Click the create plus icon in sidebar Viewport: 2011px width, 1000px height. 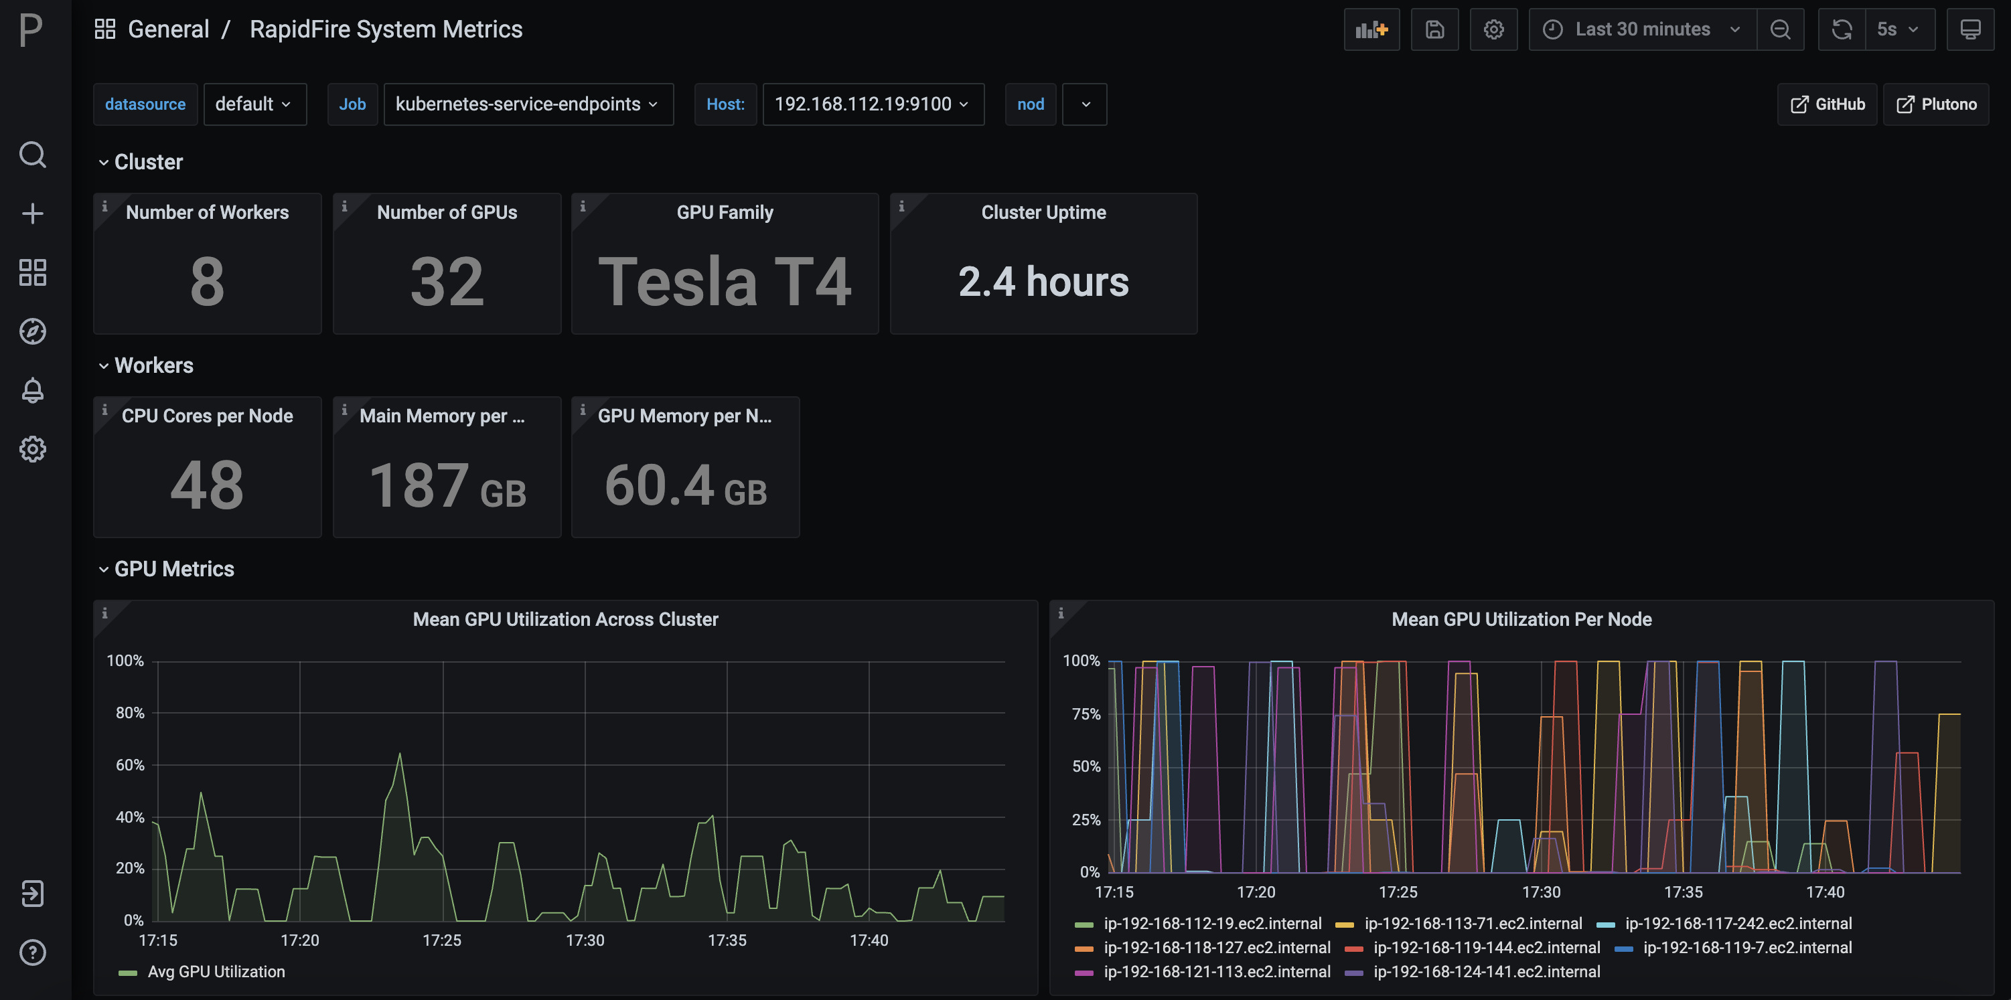pyautogui.click(x=32, y=214)
